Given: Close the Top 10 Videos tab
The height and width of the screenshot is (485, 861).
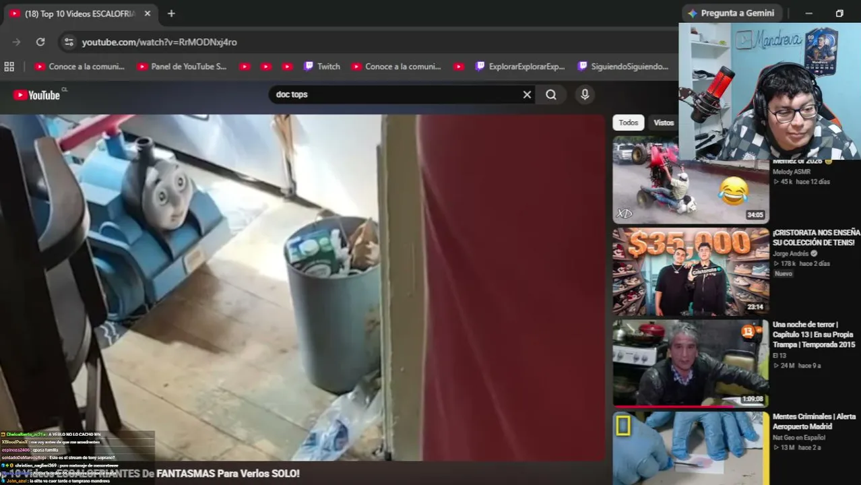Looking at the screenshot, I should [148, 13].
